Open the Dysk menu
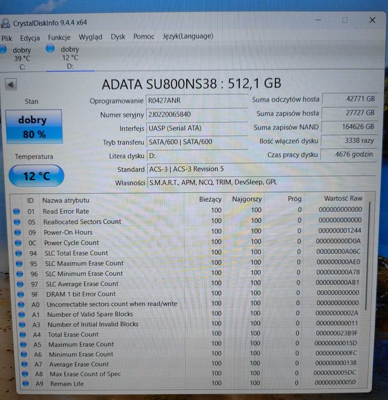 [x=117, y=37]
